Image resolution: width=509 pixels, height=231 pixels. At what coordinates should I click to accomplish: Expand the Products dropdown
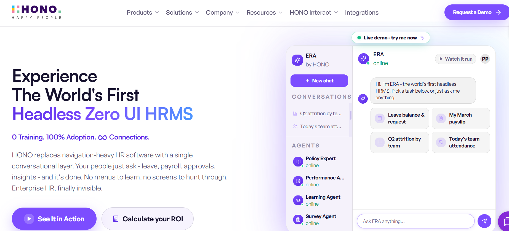[x=143, y=13]
